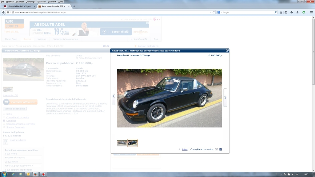The height and width of the screenshot is (177, 315).
Task: Click Consiglia ad un amico link
Action: [x=18, y=117]
